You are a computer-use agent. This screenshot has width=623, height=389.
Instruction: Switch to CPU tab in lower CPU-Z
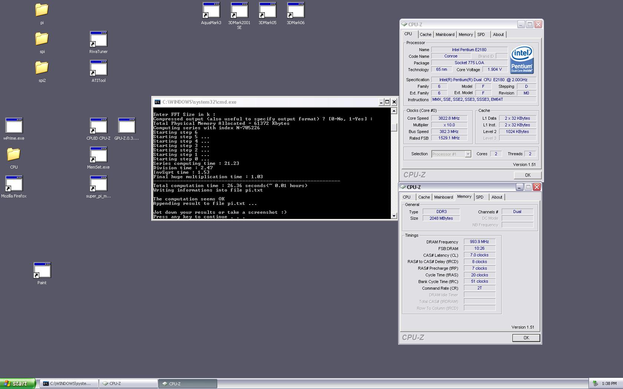tap(407, 197)
